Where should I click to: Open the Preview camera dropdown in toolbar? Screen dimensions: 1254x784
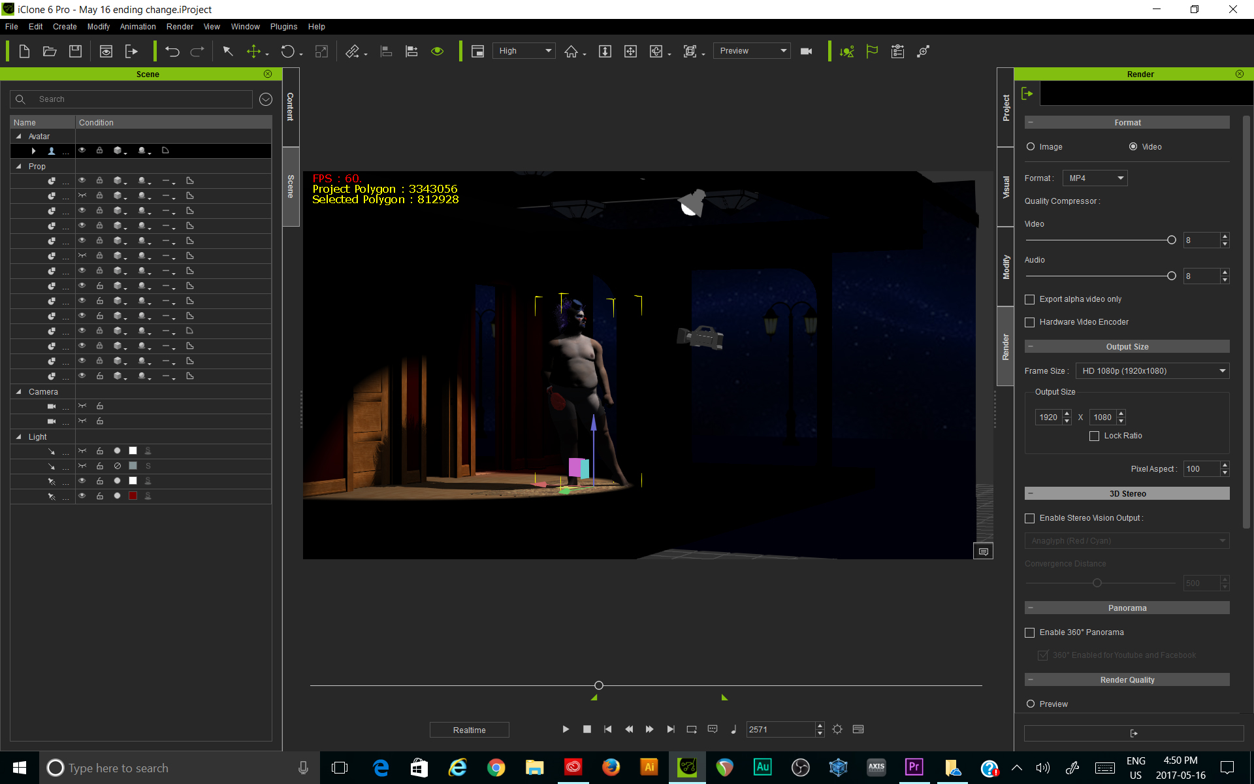(x=752, y=51)
